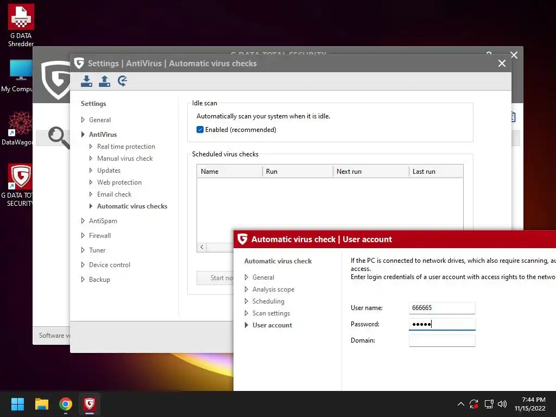Select Automatic virus checks item
This screenshot has width=556, height=417.
132,206
